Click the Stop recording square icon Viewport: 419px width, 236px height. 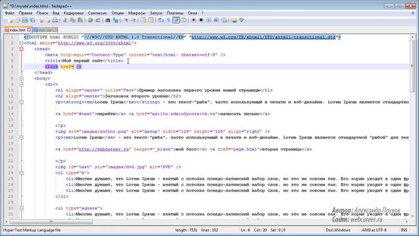(201, 20)
